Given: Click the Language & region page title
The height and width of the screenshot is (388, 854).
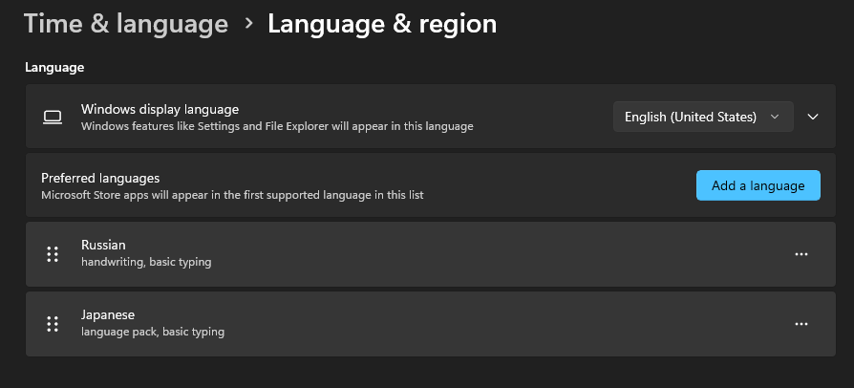Looking at the screenshot, I should pyautogui.click(x=382, y=24).
